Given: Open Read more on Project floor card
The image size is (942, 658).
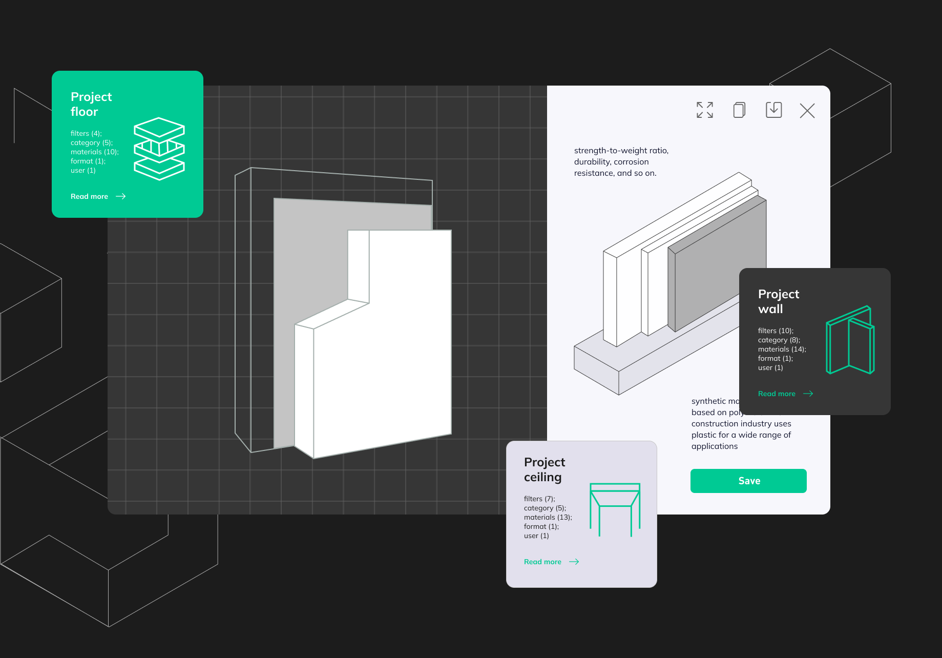Looking at the screenshot, I should click(90, 196).
